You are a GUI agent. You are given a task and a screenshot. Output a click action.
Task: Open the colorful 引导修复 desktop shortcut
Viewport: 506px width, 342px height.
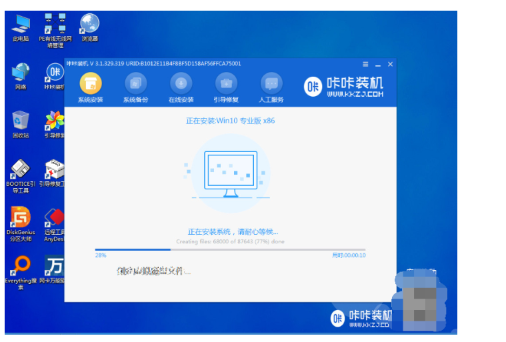tap(55, 125)
